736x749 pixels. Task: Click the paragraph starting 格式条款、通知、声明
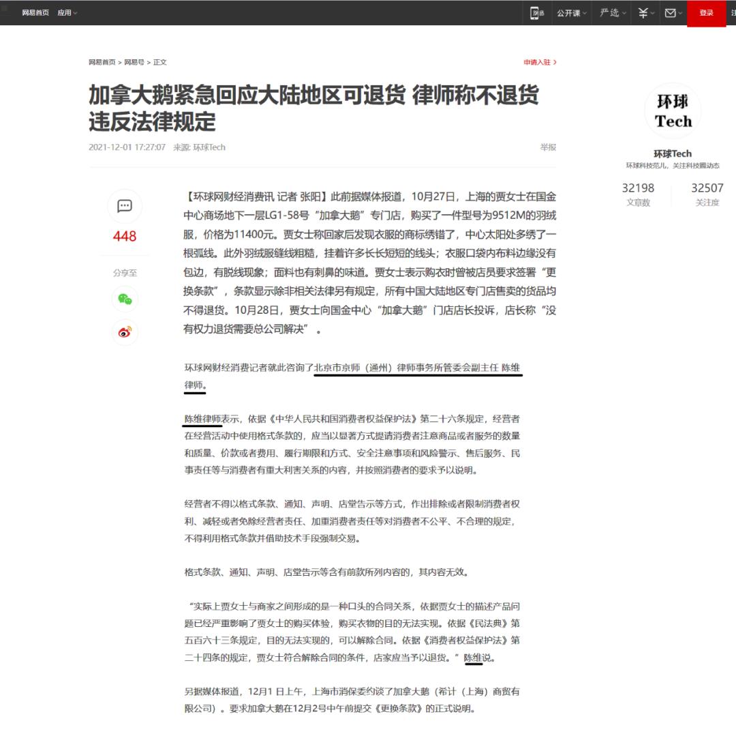coord(326,572)
